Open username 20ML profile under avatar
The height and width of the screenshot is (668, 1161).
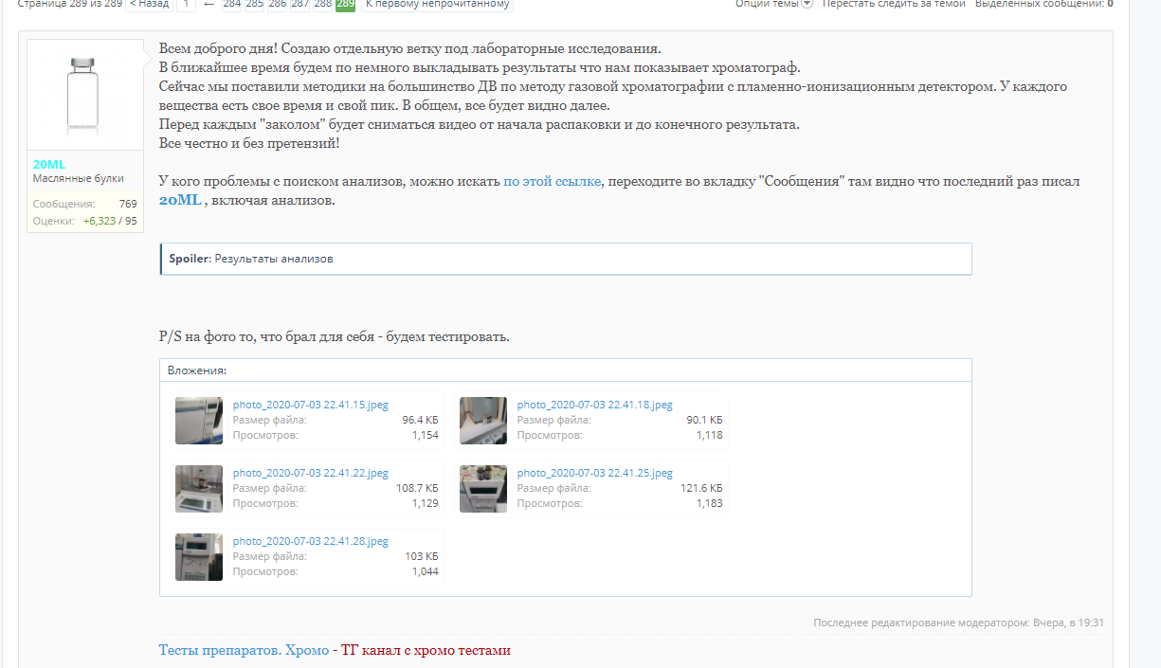pos(49,164)
